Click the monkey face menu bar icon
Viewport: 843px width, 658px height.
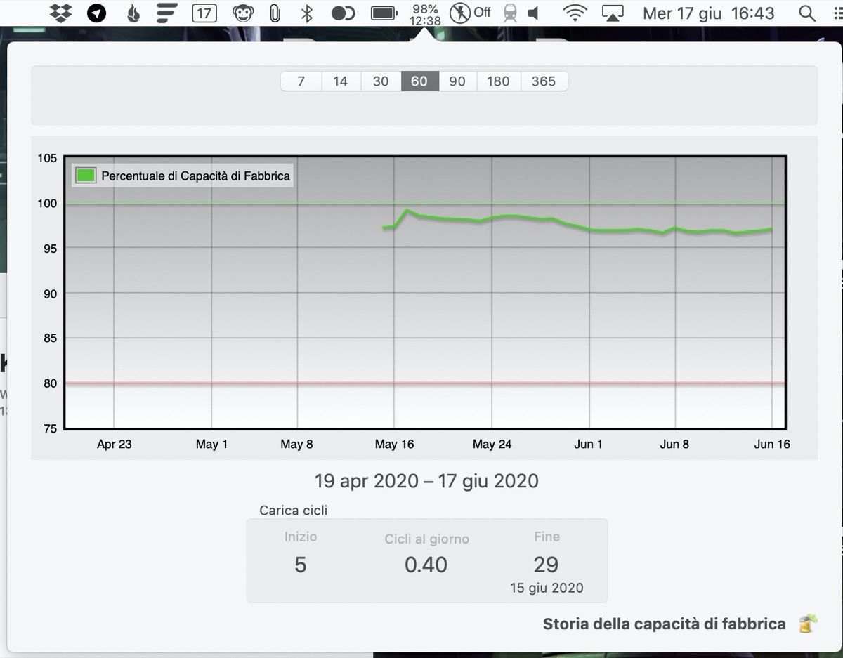[243, 13]
